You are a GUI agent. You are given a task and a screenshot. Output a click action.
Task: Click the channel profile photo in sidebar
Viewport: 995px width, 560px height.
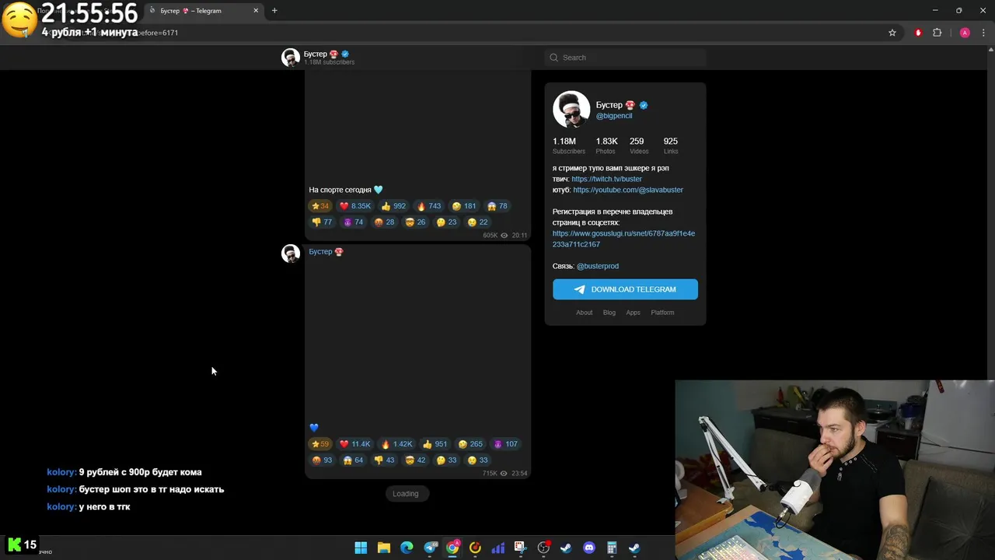point(571,109)
